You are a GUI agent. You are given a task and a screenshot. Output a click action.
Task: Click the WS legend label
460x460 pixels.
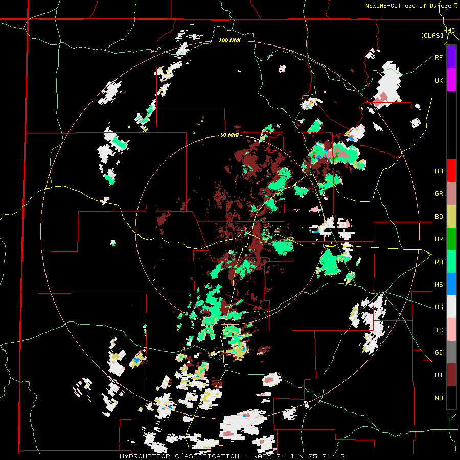coord(439,284)
